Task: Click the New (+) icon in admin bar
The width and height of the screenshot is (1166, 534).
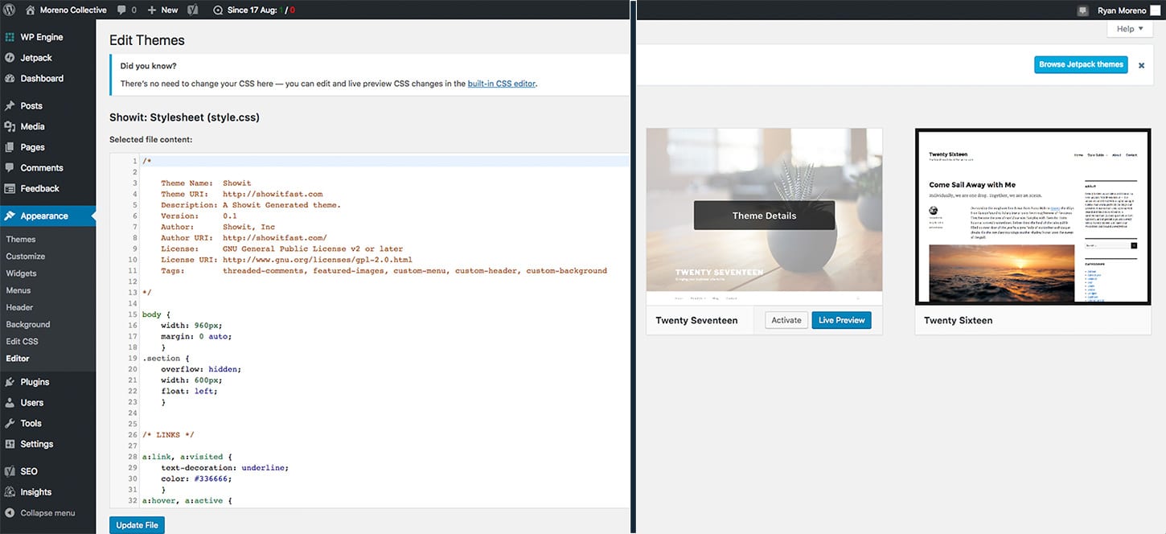Action: point(150,10)
